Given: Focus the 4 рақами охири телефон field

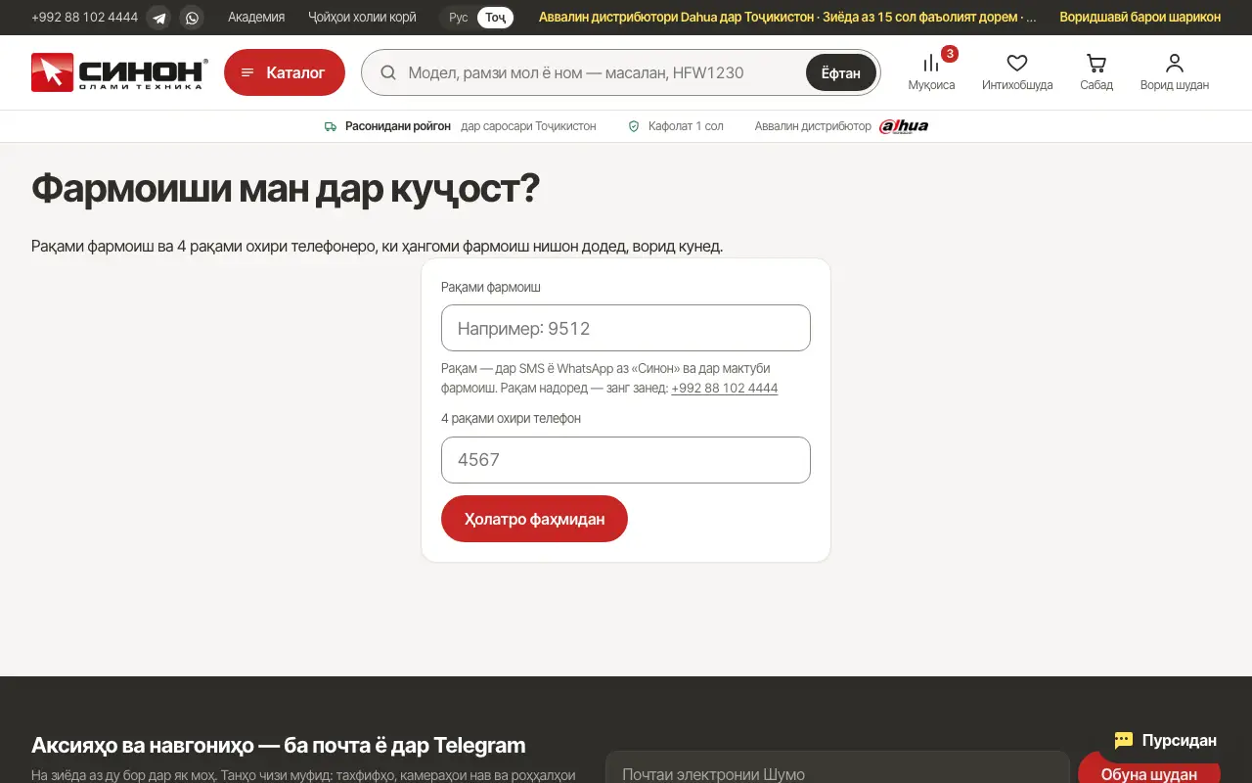Looking at the screenshot, I should [x=626, y=460].
